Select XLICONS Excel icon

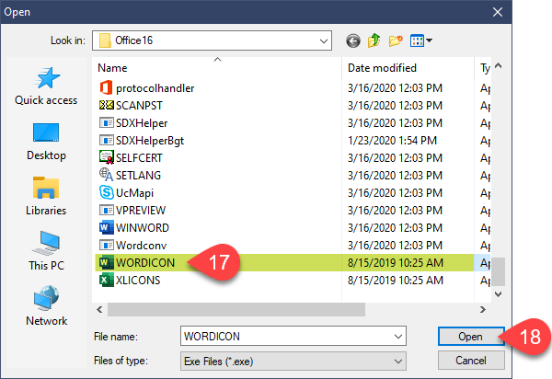coord(106,281)
